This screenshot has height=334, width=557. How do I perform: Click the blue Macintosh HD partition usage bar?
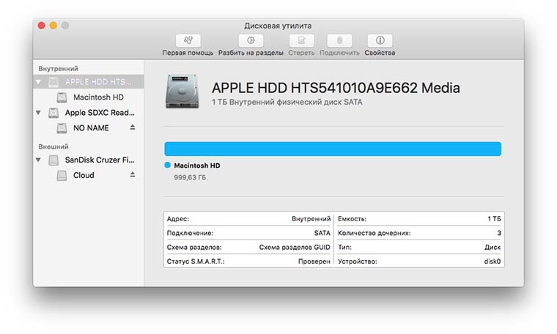pyautogui.click(x=333, y=149)
